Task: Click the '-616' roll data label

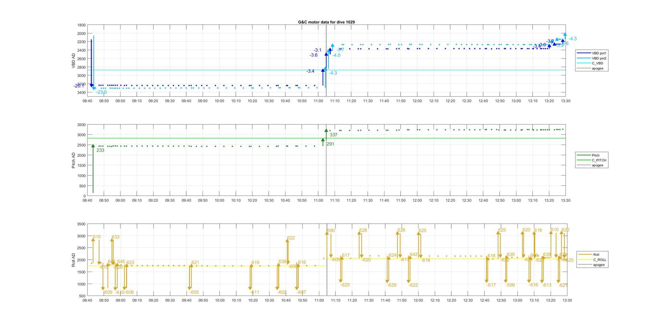Action: (533, 285)
